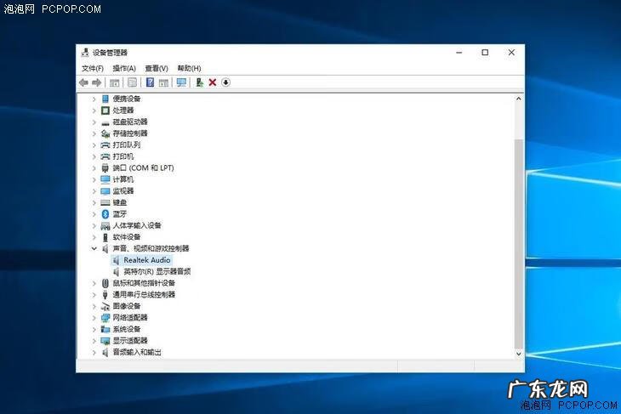The height and width of the screenshot is (414, 621).
Task: Select the 端口 (COM 和 LPT) port icon
Action: point(105,168)
